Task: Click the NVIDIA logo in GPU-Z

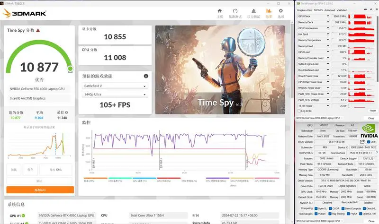Action: pyautogui.click(x=369, y=131)
